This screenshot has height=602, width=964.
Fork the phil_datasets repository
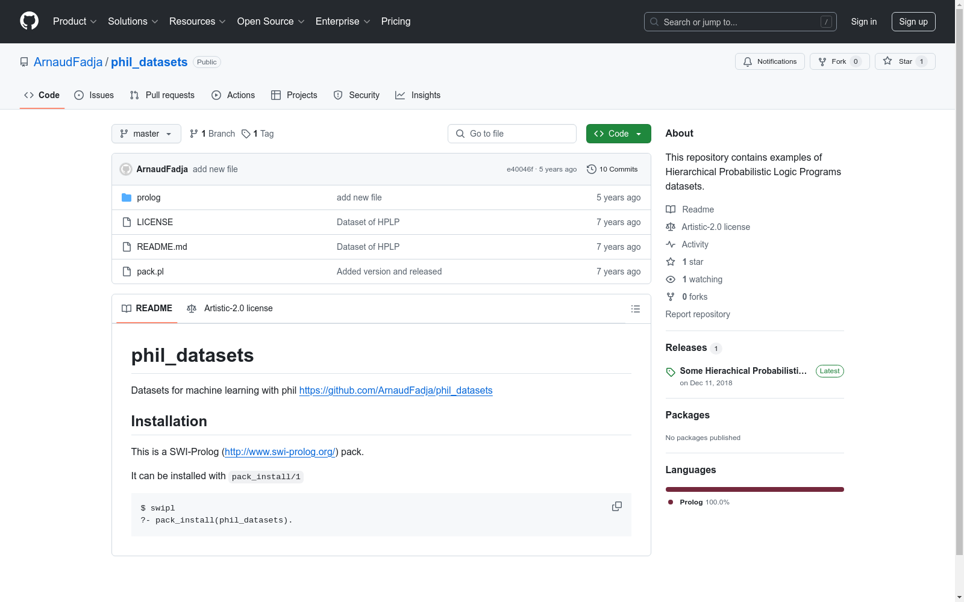(839, 61)
